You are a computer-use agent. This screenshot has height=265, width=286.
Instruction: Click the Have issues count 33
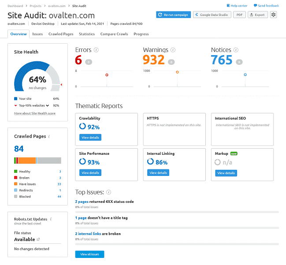59,184
